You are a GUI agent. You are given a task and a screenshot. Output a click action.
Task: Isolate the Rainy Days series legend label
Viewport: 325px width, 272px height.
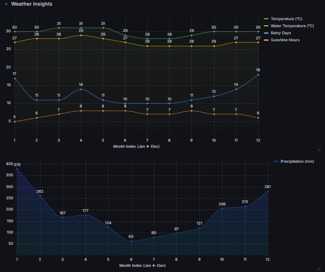pos(282,33)
